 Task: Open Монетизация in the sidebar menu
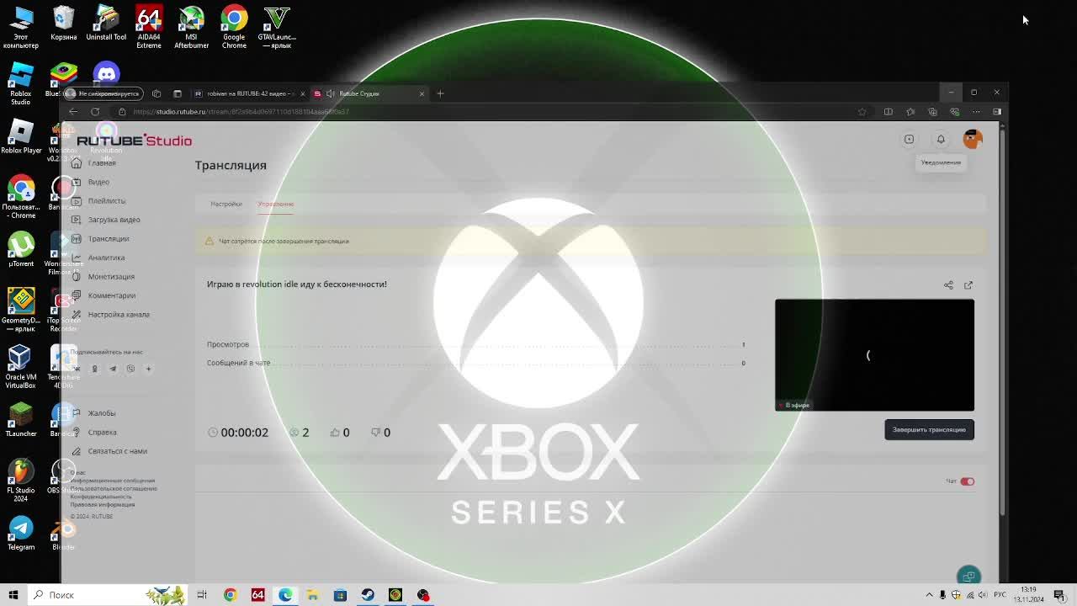111,277
